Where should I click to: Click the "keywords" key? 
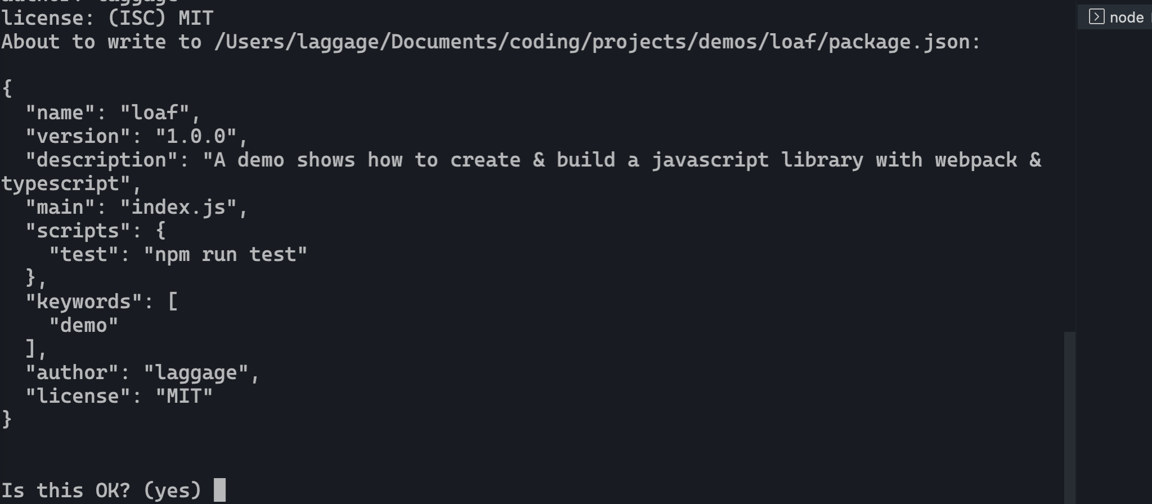[x=84, y=301]
